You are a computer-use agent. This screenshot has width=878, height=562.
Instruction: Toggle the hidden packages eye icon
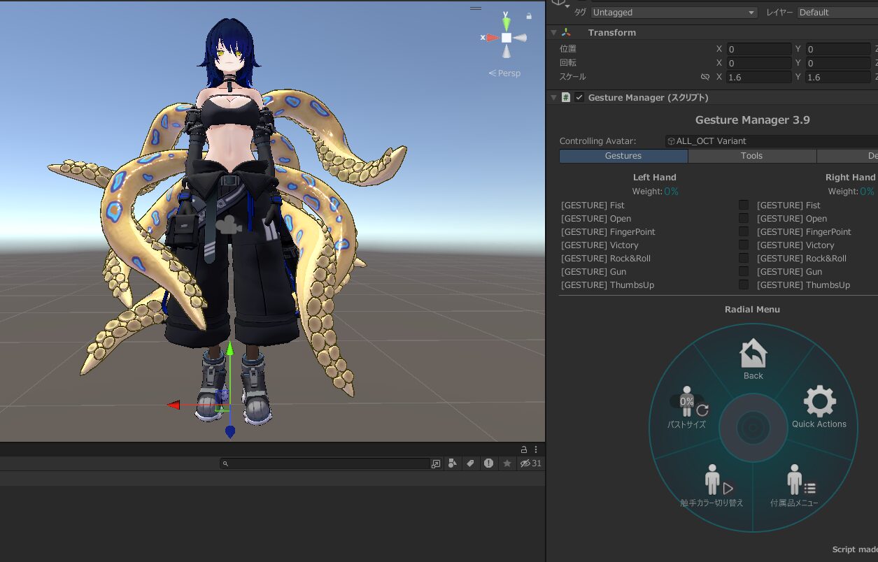(525, 463)
